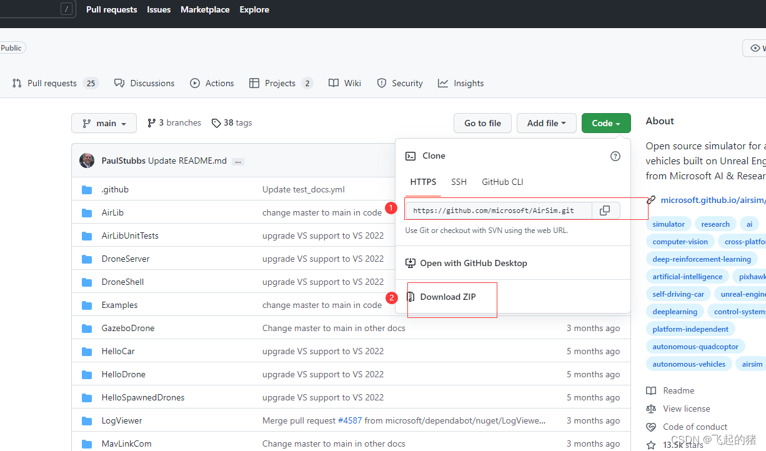This screenshot has width=766, height=451.
Task: Click Pull requests in top navigation
Action: 112,9
